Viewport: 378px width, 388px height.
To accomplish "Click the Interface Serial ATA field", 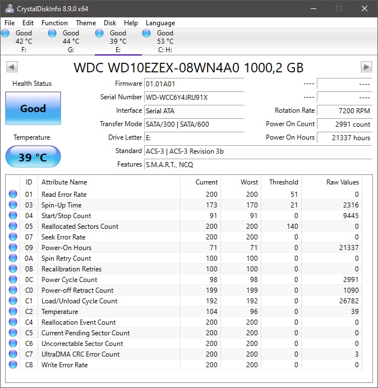I will click(x=194, y=110).
